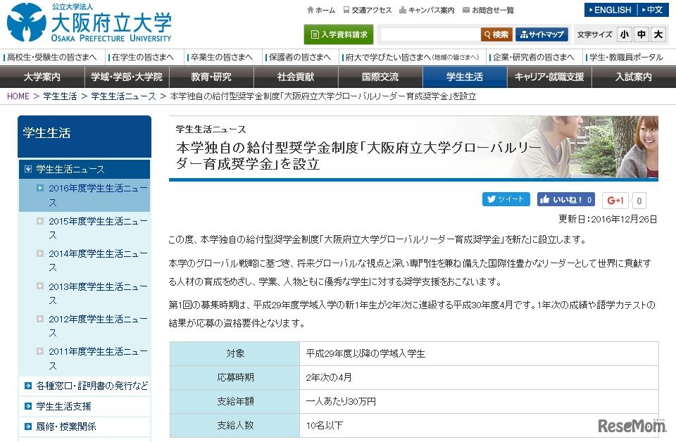Expand 履修・授業関係 sidebar item
676x442 pixels.
[84, 427]
